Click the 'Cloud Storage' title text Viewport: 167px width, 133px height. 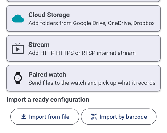point(49,15)
